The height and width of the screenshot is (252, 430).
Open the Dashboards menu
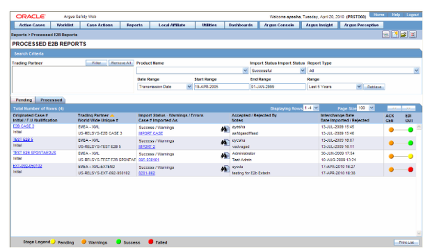coord(240,25)
